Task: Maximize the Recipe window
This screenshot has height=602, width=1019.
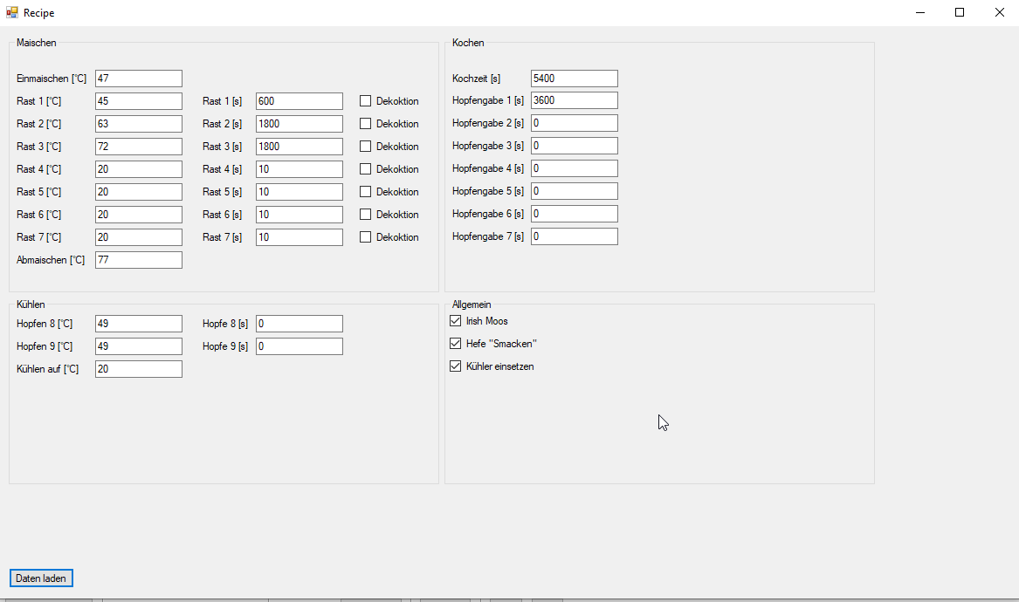Action: (x=959, y=12)
